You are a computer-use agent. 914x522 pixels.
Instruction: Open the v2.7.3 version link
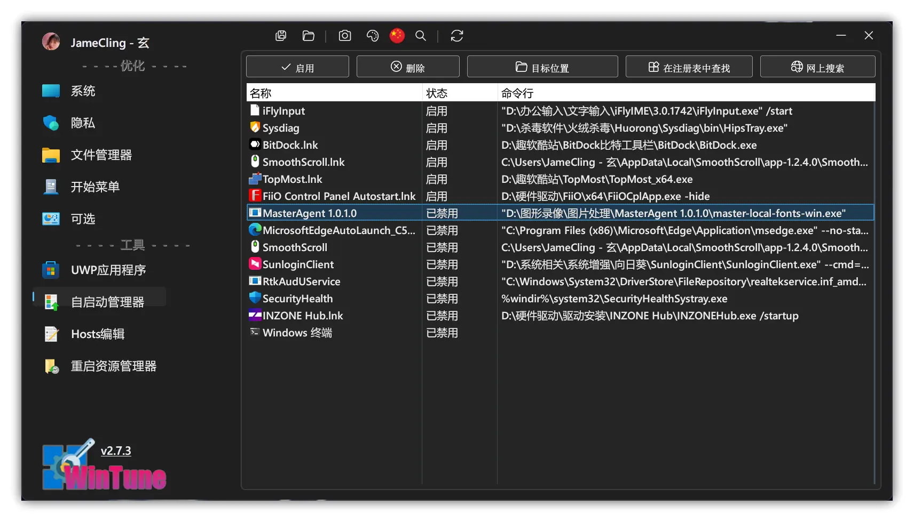116,451
